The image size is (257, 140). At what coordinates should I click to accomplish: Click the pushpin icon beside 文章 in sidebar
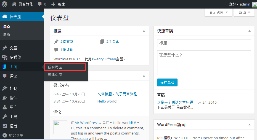click(5, 48)
